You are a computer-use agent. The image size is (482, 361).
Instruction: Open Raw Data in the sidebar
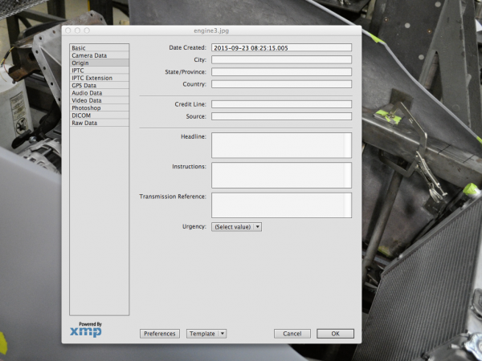[x=84, y=123]
